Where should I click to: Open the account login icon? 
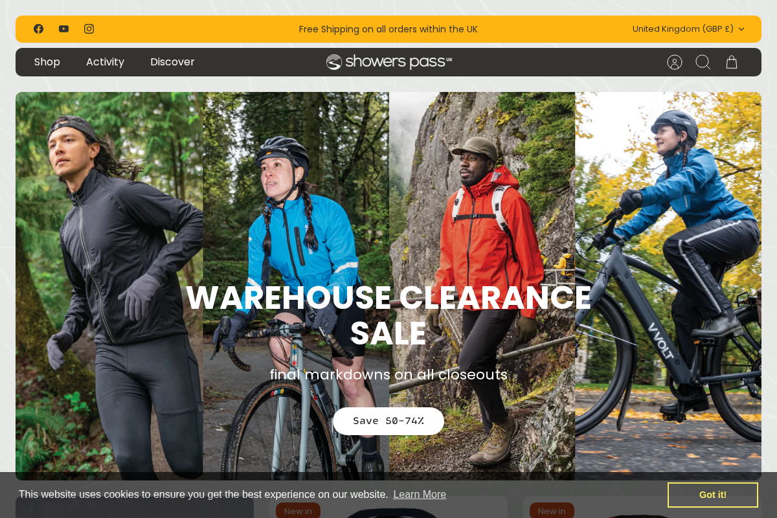(x=675, y=62)
